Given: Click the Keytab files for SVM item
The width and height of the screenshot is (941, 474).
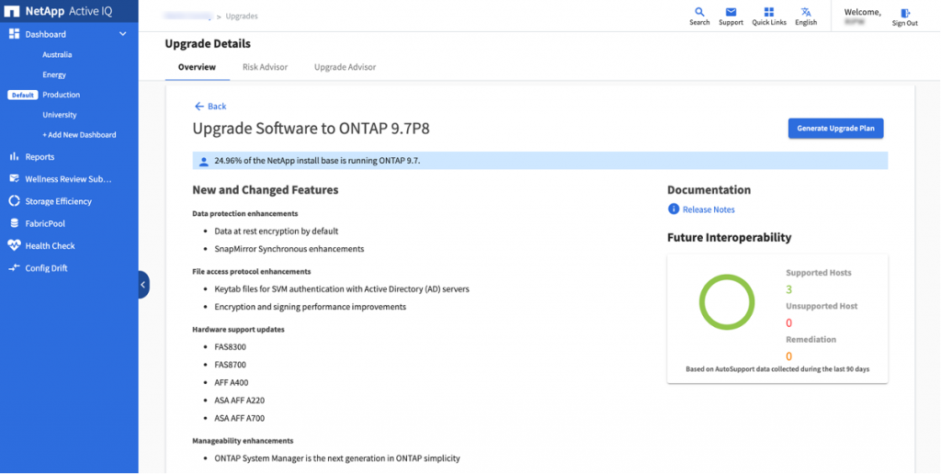Looking at the screenshot, I should tap(342, 289).
